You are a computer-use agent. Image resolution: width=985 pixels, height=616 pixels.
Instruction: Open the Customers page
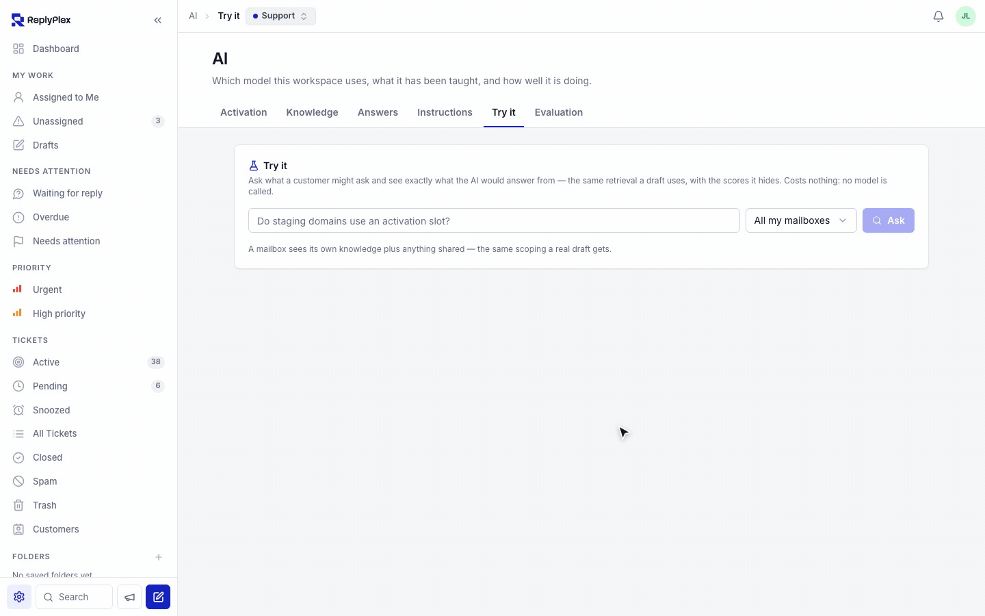89,529
